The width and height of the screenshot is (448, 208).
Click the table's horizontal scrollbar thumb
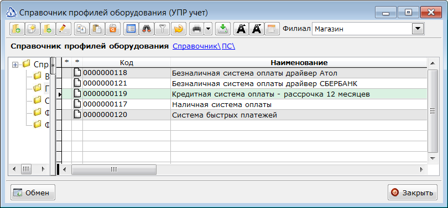(114, 169)
